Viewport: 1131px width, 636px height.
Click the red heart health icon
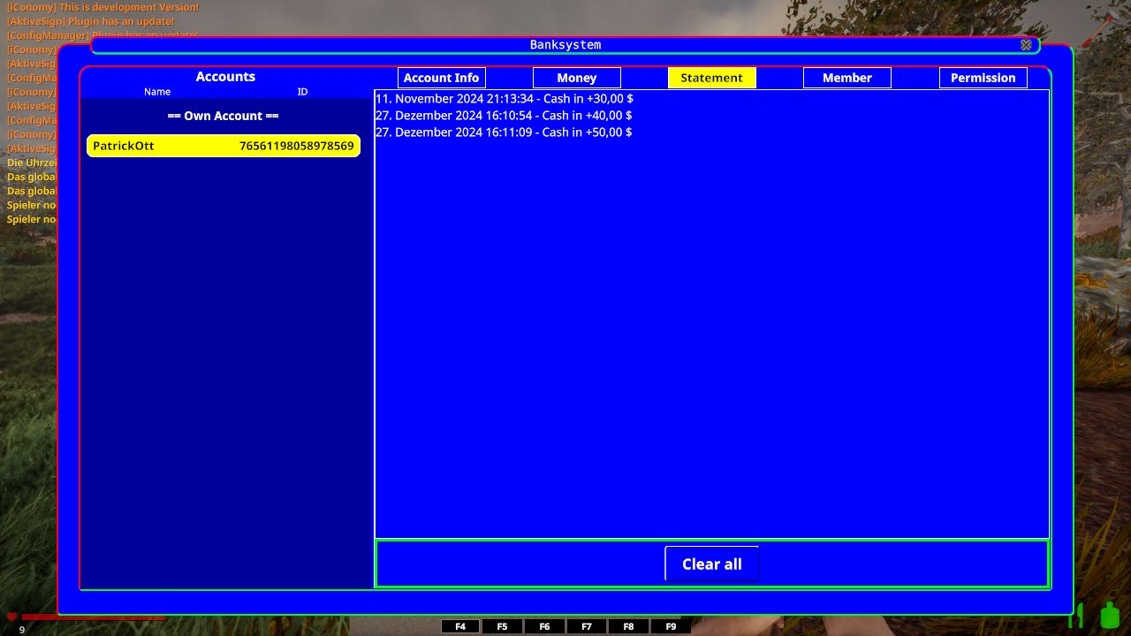click(x=11, y=617)
